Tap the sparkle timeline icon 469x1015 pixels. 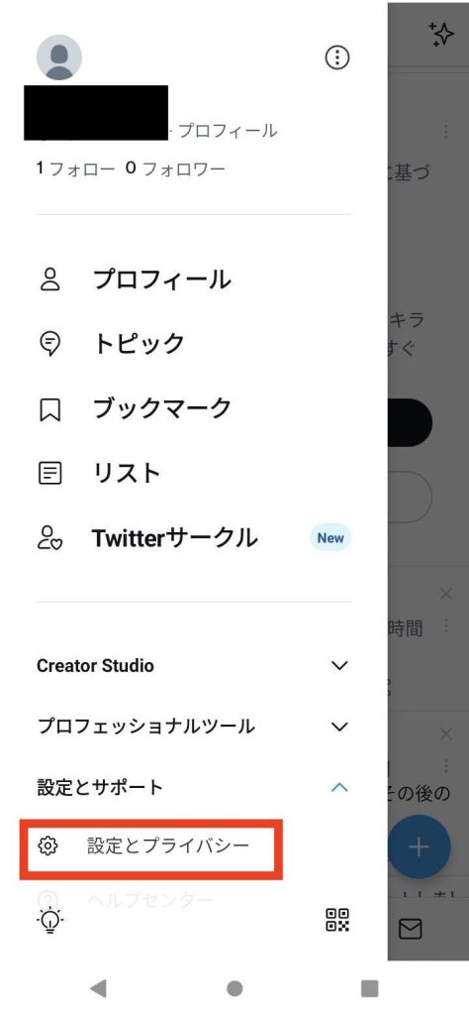pos(441,34)
